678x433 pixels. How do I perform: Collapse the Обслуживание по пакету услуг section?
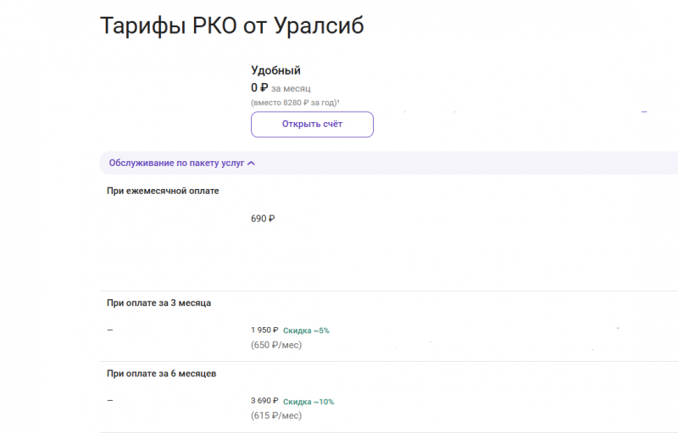tap(176, 163)
